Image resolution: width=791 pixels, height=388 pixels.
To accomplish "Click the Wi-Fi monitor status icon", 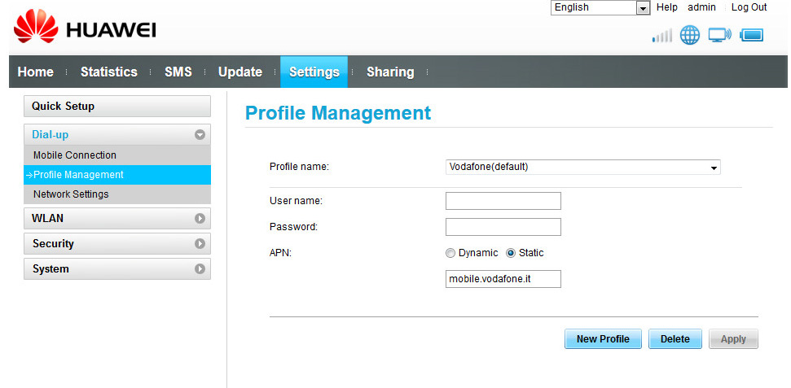I will pos(719,35).
